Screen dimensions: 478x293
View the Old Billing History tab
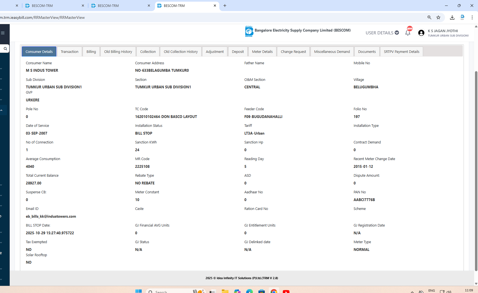[118, 52]
